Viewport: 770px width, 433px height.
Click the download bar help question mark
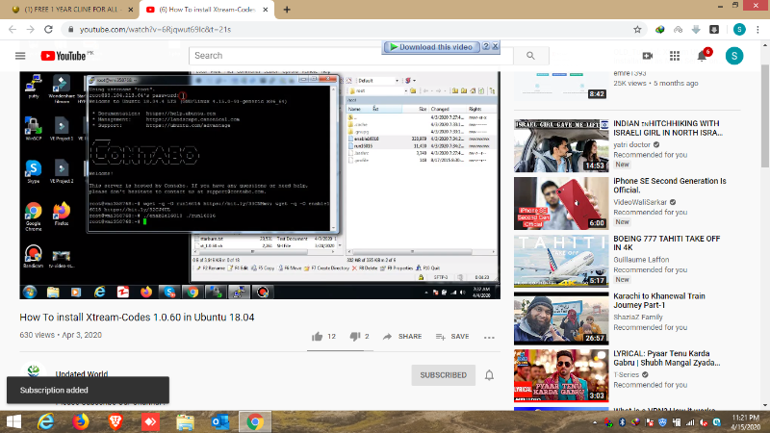pos(486,46)
